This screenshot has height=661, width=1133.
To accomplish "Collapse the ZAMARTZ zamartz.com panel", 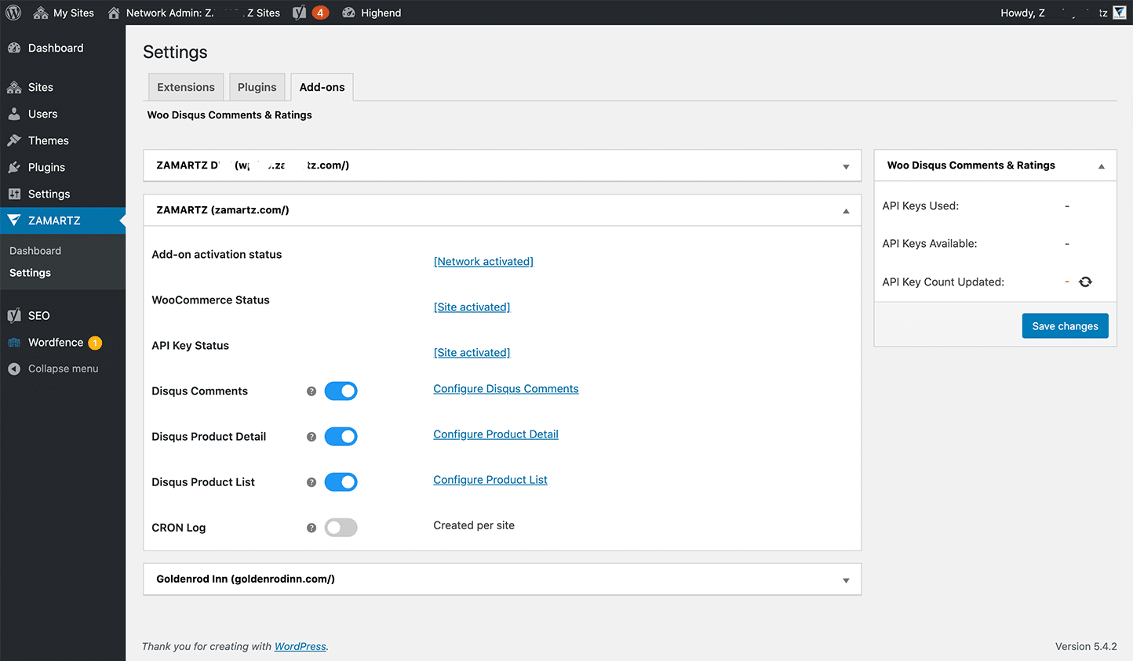I will pos(846,210).
